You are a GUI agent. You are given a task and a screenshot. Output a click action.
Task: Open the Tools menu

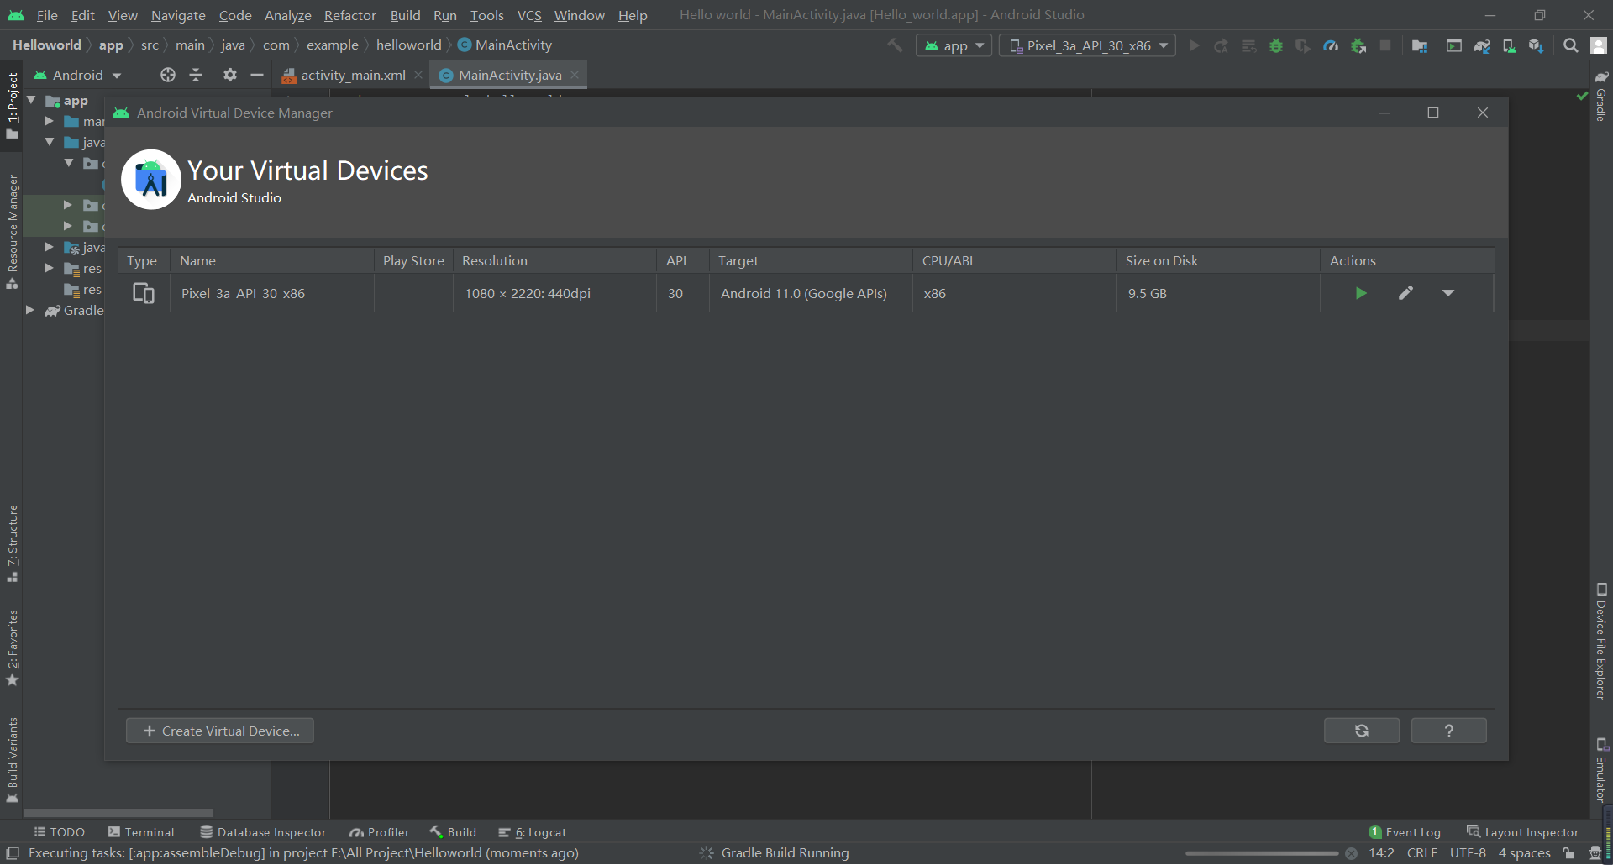pyautogui.click(x=486, y=15)
